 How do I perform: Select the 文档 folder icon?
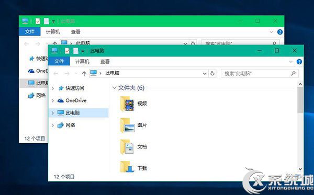[127, 147]
